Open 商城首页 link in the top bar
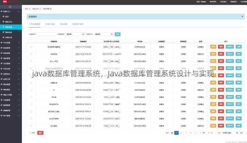The height and width of the screenshot is (143, 247). coord(234,2)
